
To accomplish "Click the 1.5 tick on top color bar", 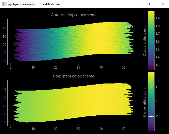I will pos(157,49).
